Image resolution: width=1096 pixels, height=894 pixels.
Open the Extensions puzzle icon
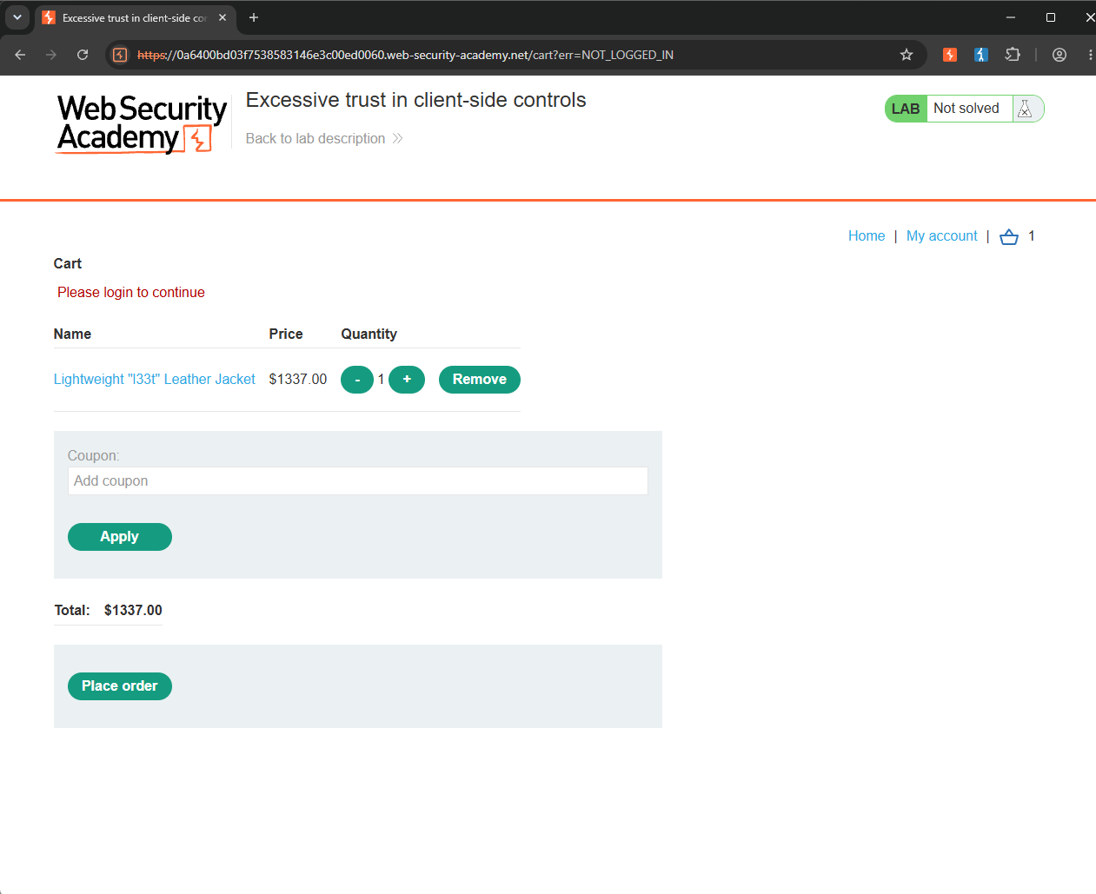tap(1013, 55)
